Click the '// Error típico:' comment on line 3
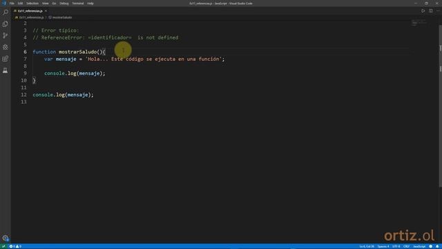 pos(56,30)
